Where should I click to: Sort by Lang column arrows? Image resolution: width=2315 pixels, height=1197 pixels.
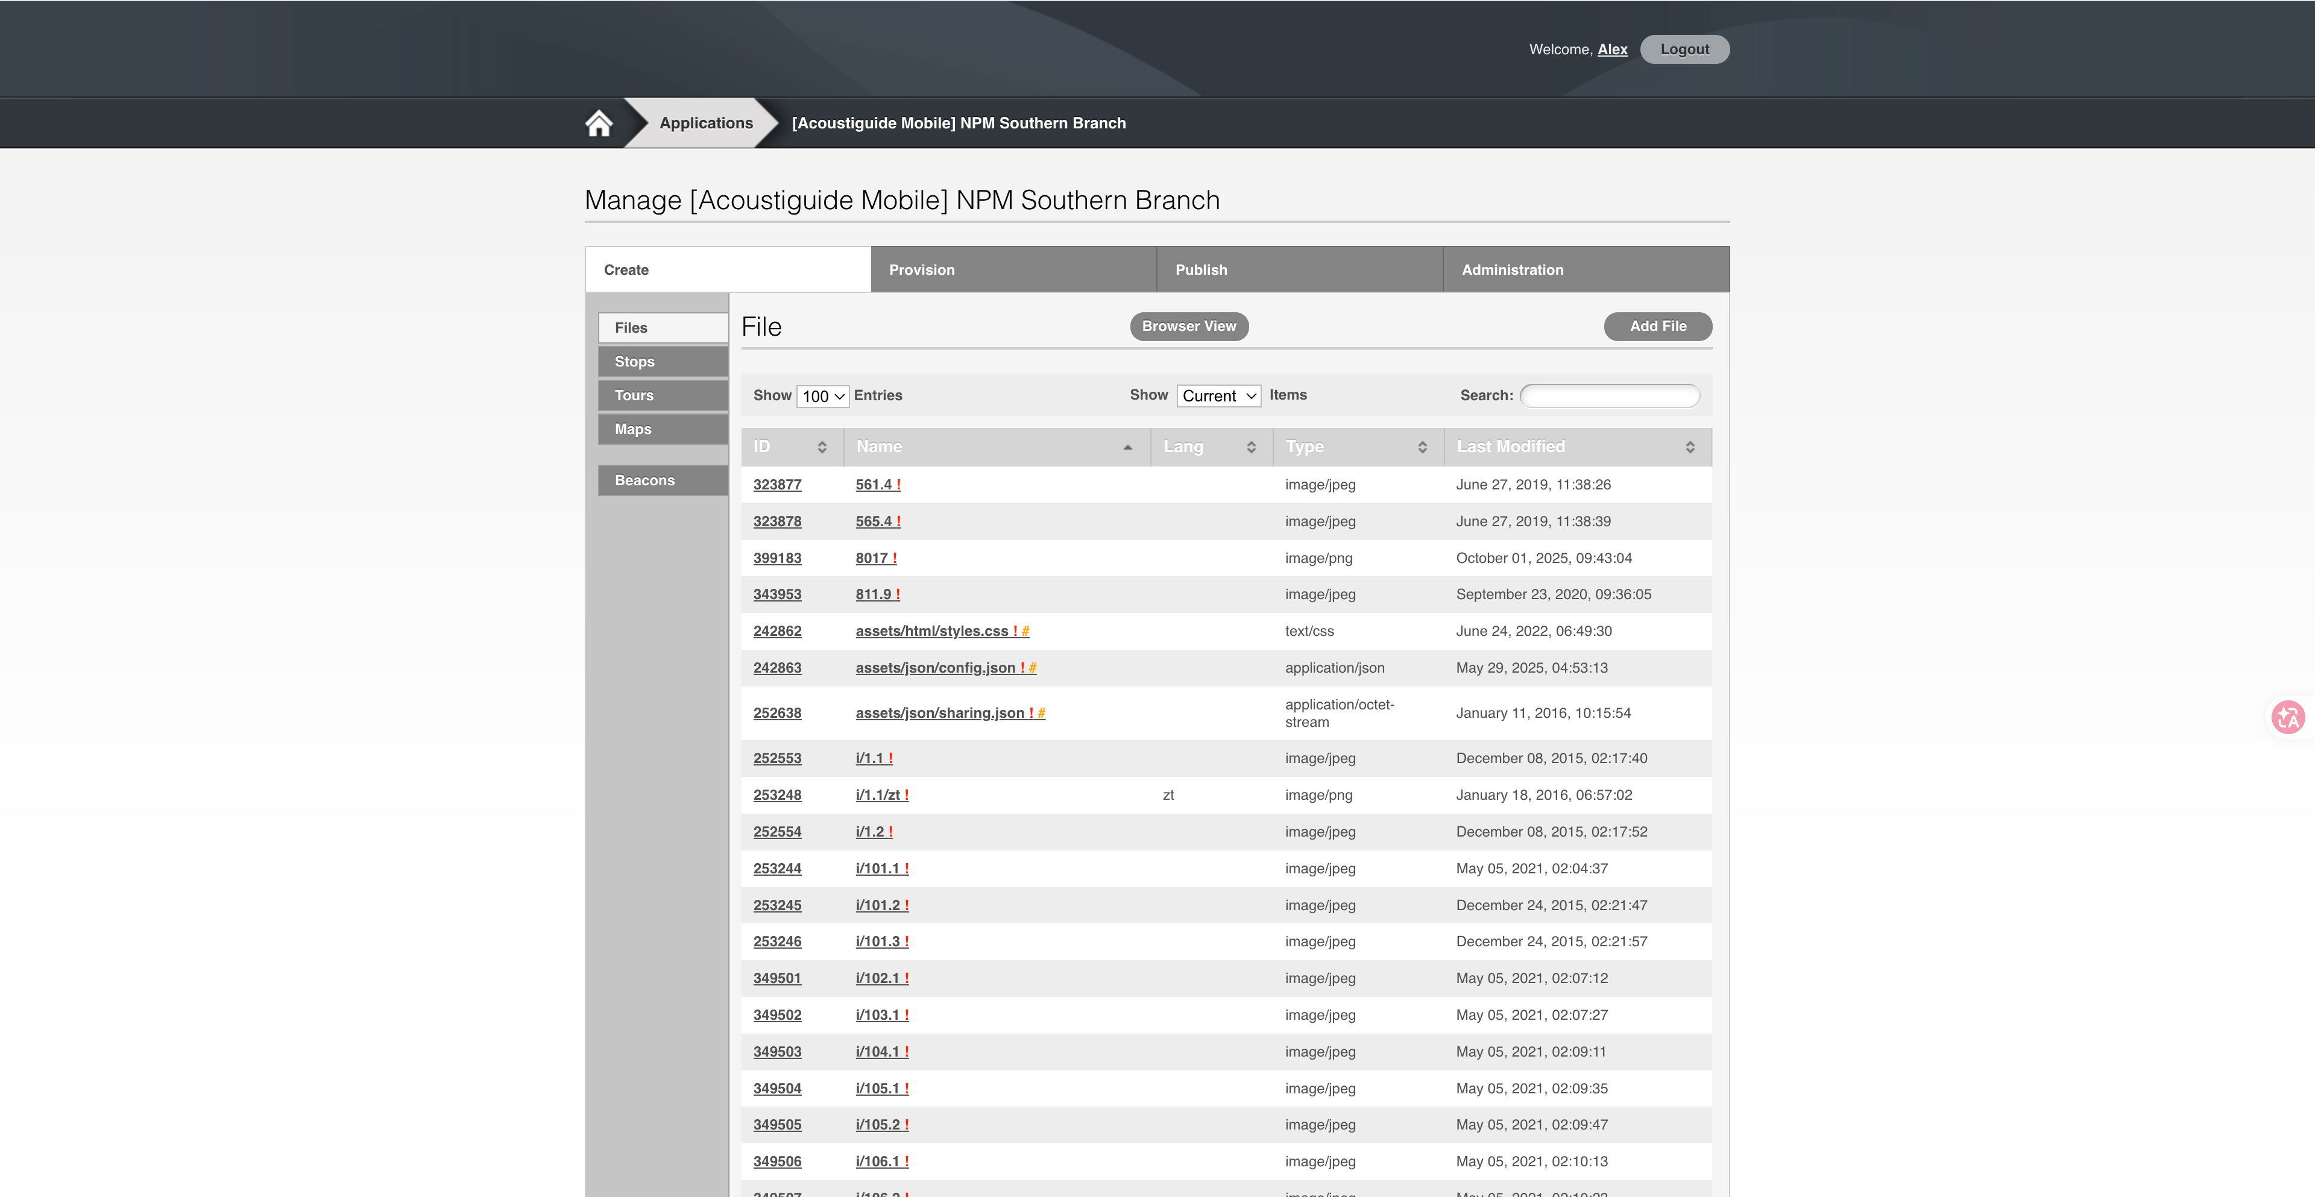pos(1250,447)
